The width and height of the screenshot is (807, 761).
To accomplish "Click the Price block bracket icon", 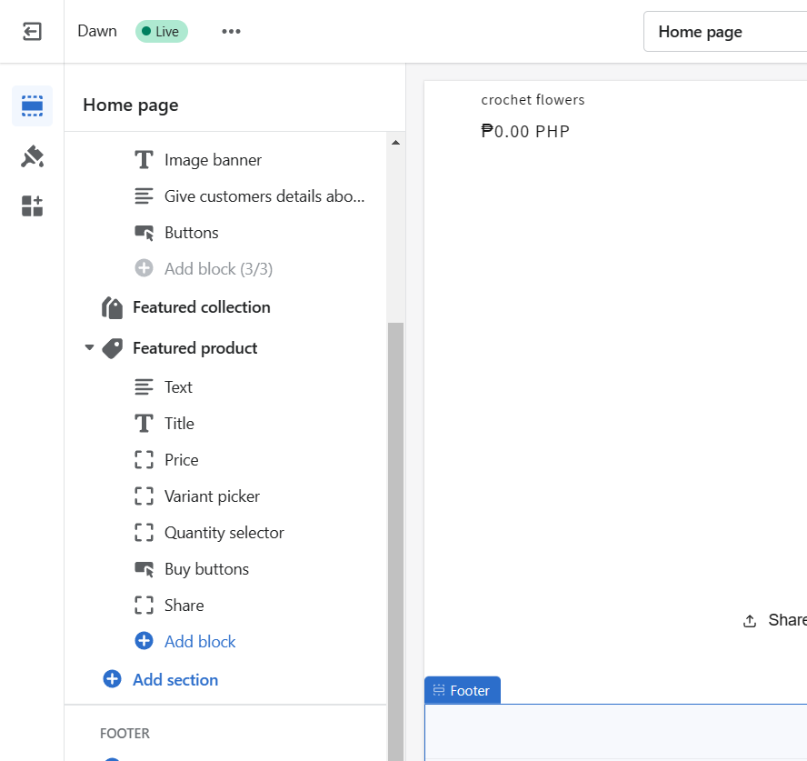I will [144, 460].
